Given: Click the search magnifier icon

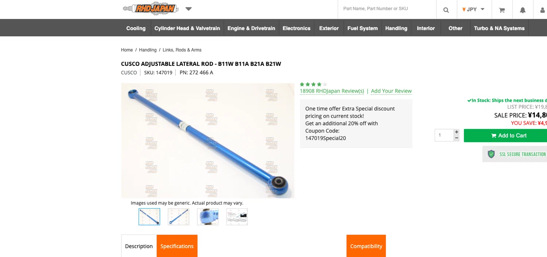Looking at the screenshot, I should coord(446,10).
